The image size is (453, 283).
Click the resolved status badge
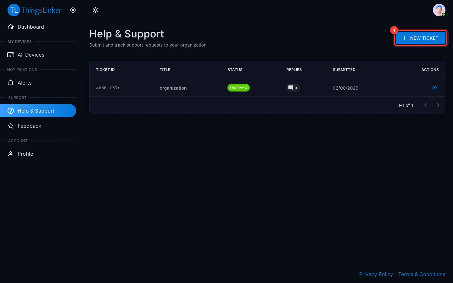(x=238, y=88)
